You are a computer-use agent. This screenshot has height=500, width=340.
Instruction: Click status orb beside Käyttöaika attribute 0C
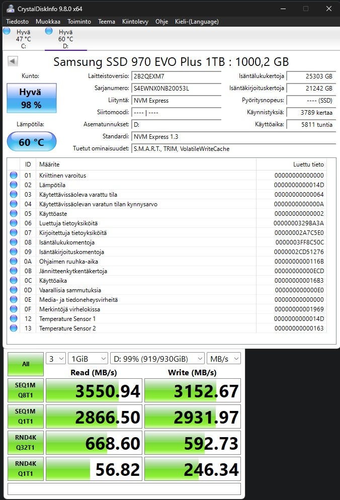coord(14,280)
